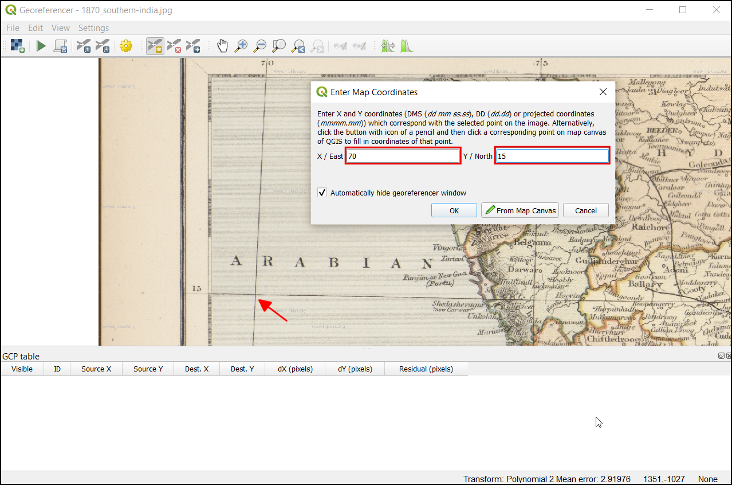Open the Settings menu
Screen dimensions: 732x485
click(93, 28)
